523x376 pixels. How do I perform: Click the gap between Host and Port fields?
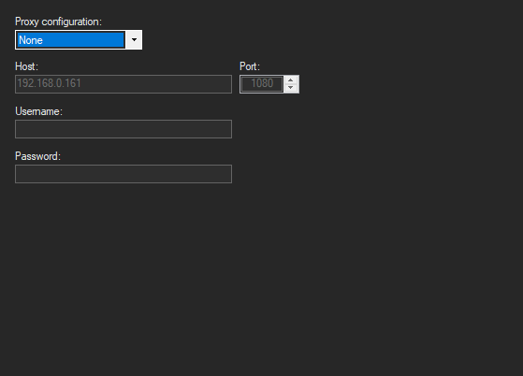pos(236,84)
